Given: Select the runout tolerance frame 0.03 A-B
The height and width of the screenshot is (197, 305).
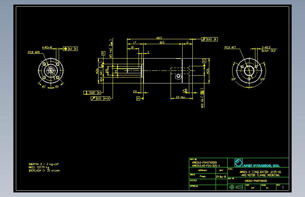Looking at the screenshot, I should click(x=100, y=98).
